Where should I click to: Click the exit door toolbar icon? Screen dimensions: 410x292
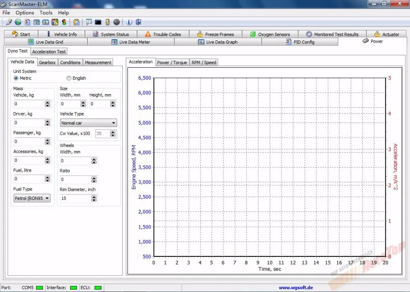[138, 22]
